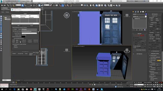Screen dimensions: 163x91
Task: Toggle the Snaps toggle in toolbar
Action: (x=60, y=5)
